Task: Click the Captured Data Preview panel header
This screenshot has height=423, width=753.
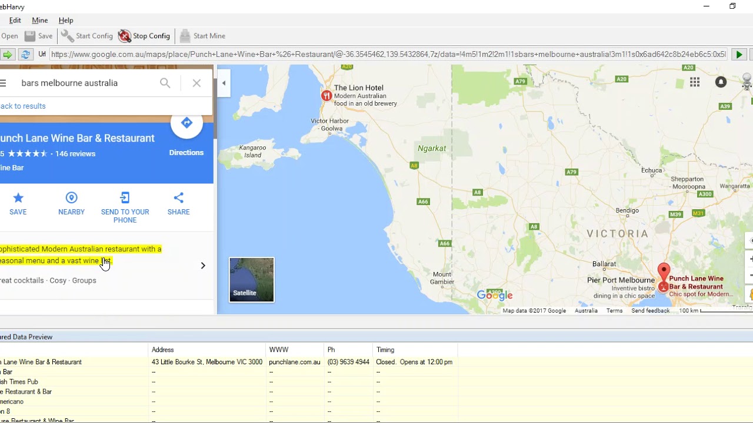Action: point(376,337)
